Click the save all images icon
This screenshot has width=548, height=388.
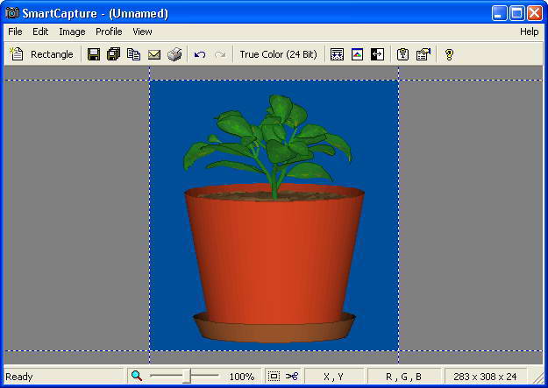tap(113, 54)
